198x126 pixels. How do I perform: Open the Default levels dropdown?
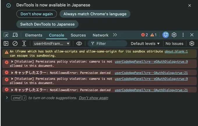click(x=145, y=43)
